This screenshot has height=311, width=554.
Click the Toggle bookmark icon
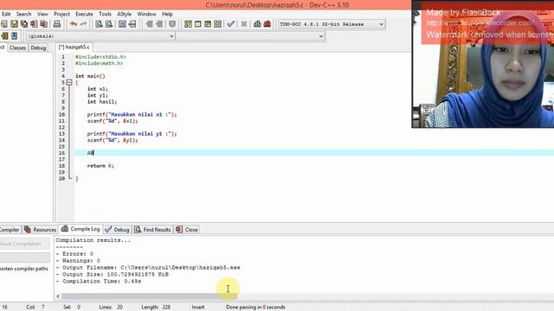click(x=172, y=24)
